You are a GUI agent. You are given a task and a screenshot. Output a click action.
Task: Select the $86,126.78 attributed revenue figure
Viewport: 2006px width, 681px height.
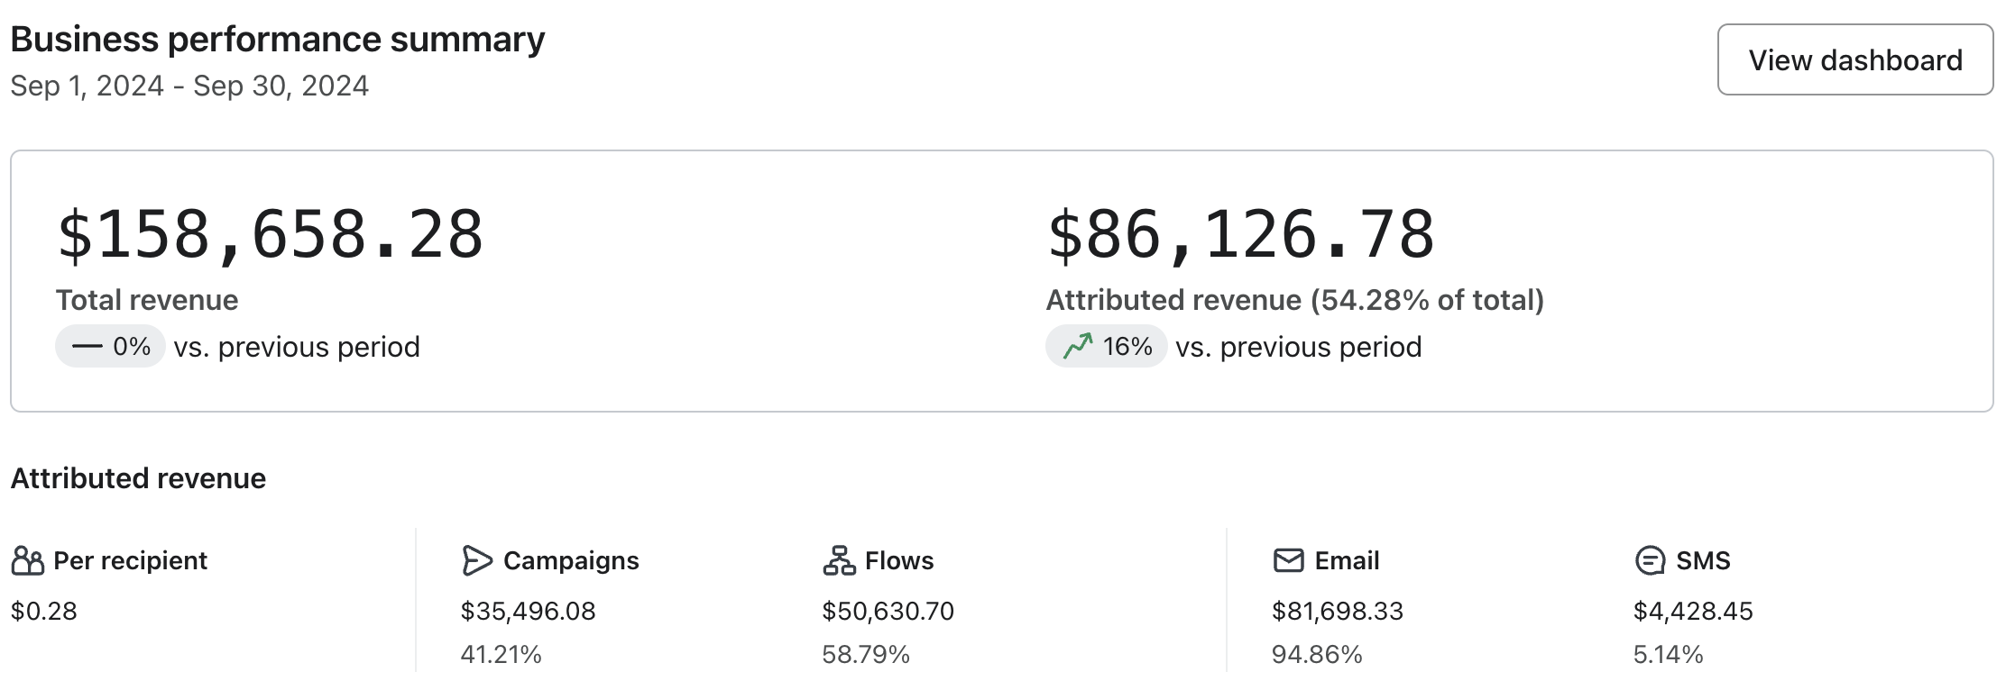[x=1240, y=235]
